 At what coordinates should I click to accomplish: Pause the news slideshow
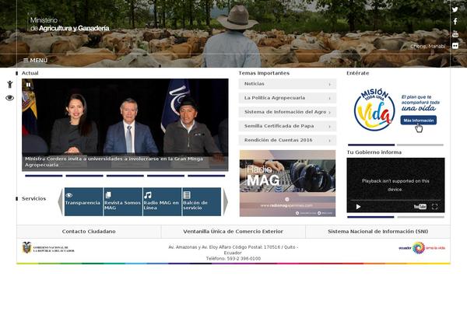click(28, 85)
